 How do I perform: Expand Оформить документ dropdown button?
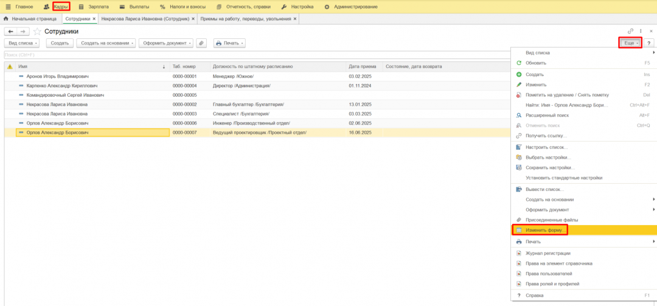(166, 43)
